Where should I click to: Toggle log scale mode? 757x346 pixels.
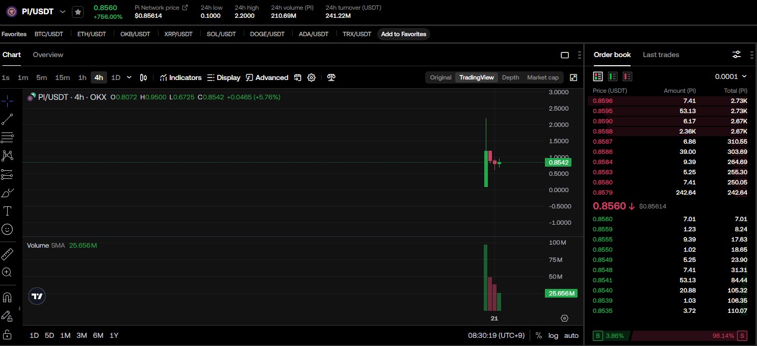(553, 335)
